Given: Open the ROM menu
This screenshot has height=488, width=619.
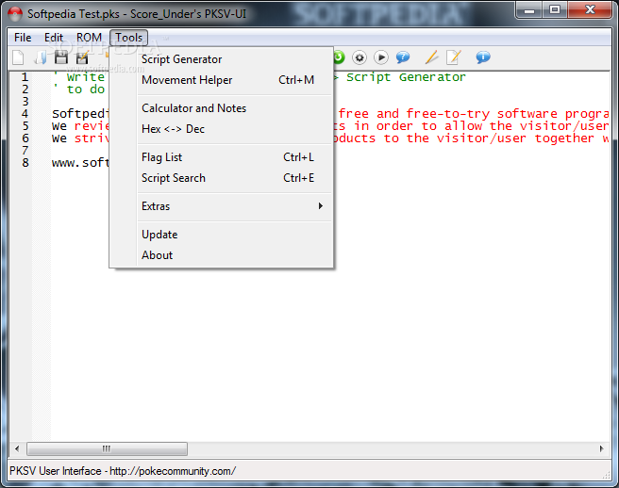Looking at the screenshot, I should pyautogui.click(x=89, y=38).
